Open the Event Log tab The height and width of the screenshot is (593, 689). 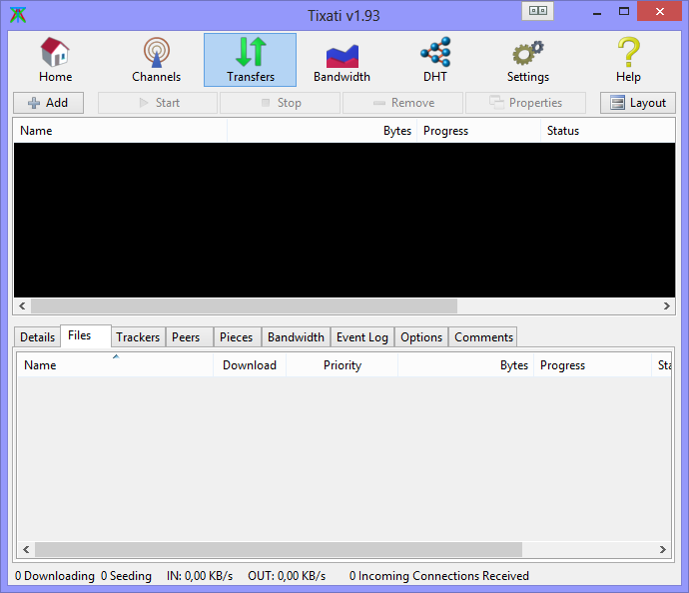coord(361,337)
